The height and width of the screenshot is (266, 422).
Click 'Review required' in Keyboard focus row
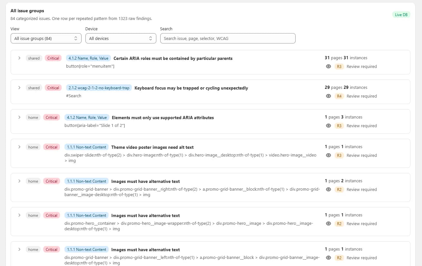coord(362,96)
